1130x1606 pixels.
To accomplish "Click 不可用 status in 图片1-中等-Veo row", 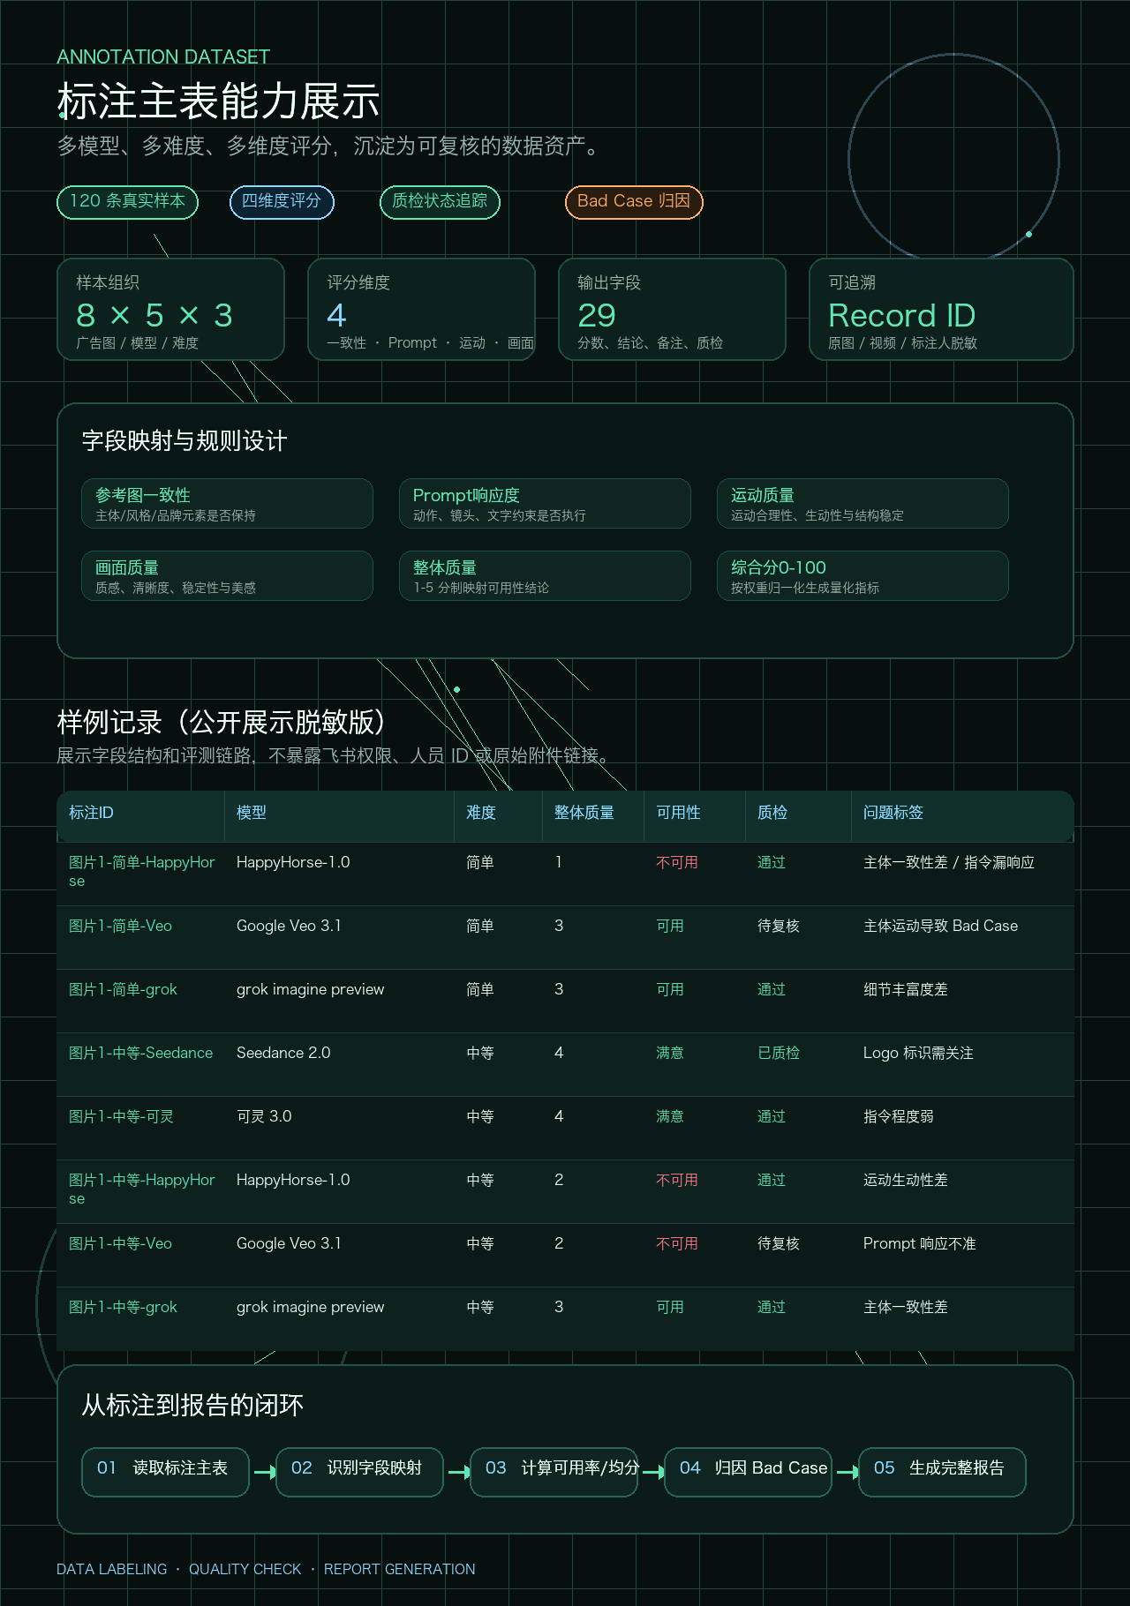I will (677, 1243).
